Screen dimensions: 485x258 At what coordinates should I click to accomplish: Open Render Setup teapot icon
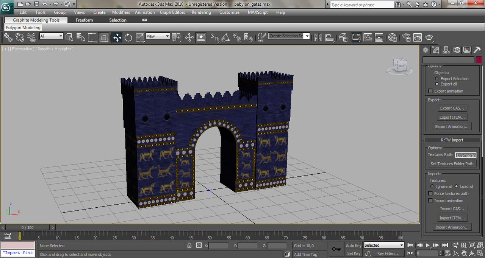pyautogui.click(x=406, y=37)
